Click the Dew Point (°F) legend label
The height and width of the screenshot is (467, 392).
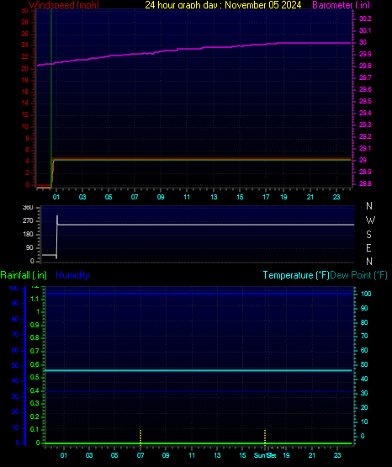(x=359, y=275)
